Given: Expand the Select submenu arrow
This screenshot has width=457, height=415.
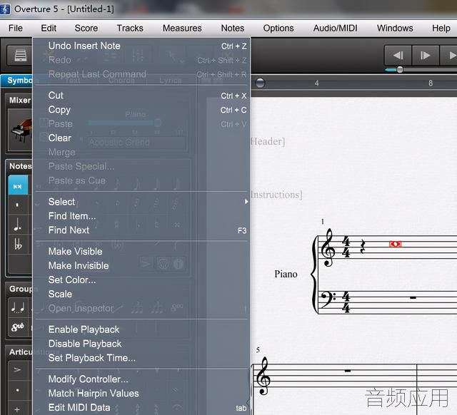Looking at the screenshot, I should (246, 202).
